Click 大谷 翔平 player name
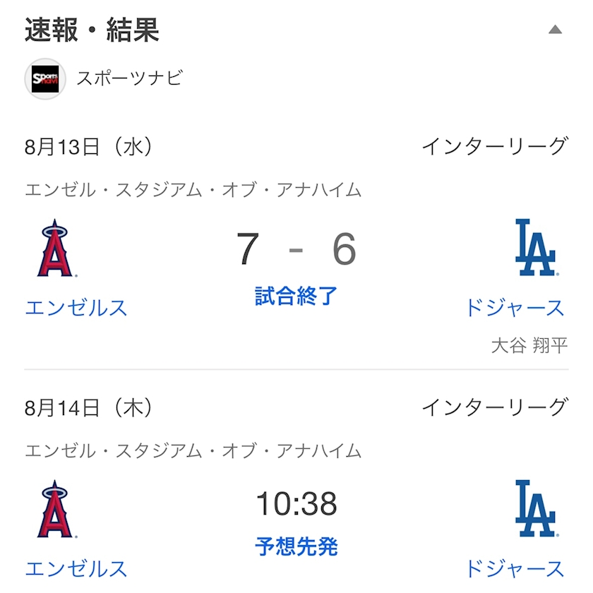Image resolution: width=593 pixels, height=593 pixels. pyautogui.click(x=529, y=345)
